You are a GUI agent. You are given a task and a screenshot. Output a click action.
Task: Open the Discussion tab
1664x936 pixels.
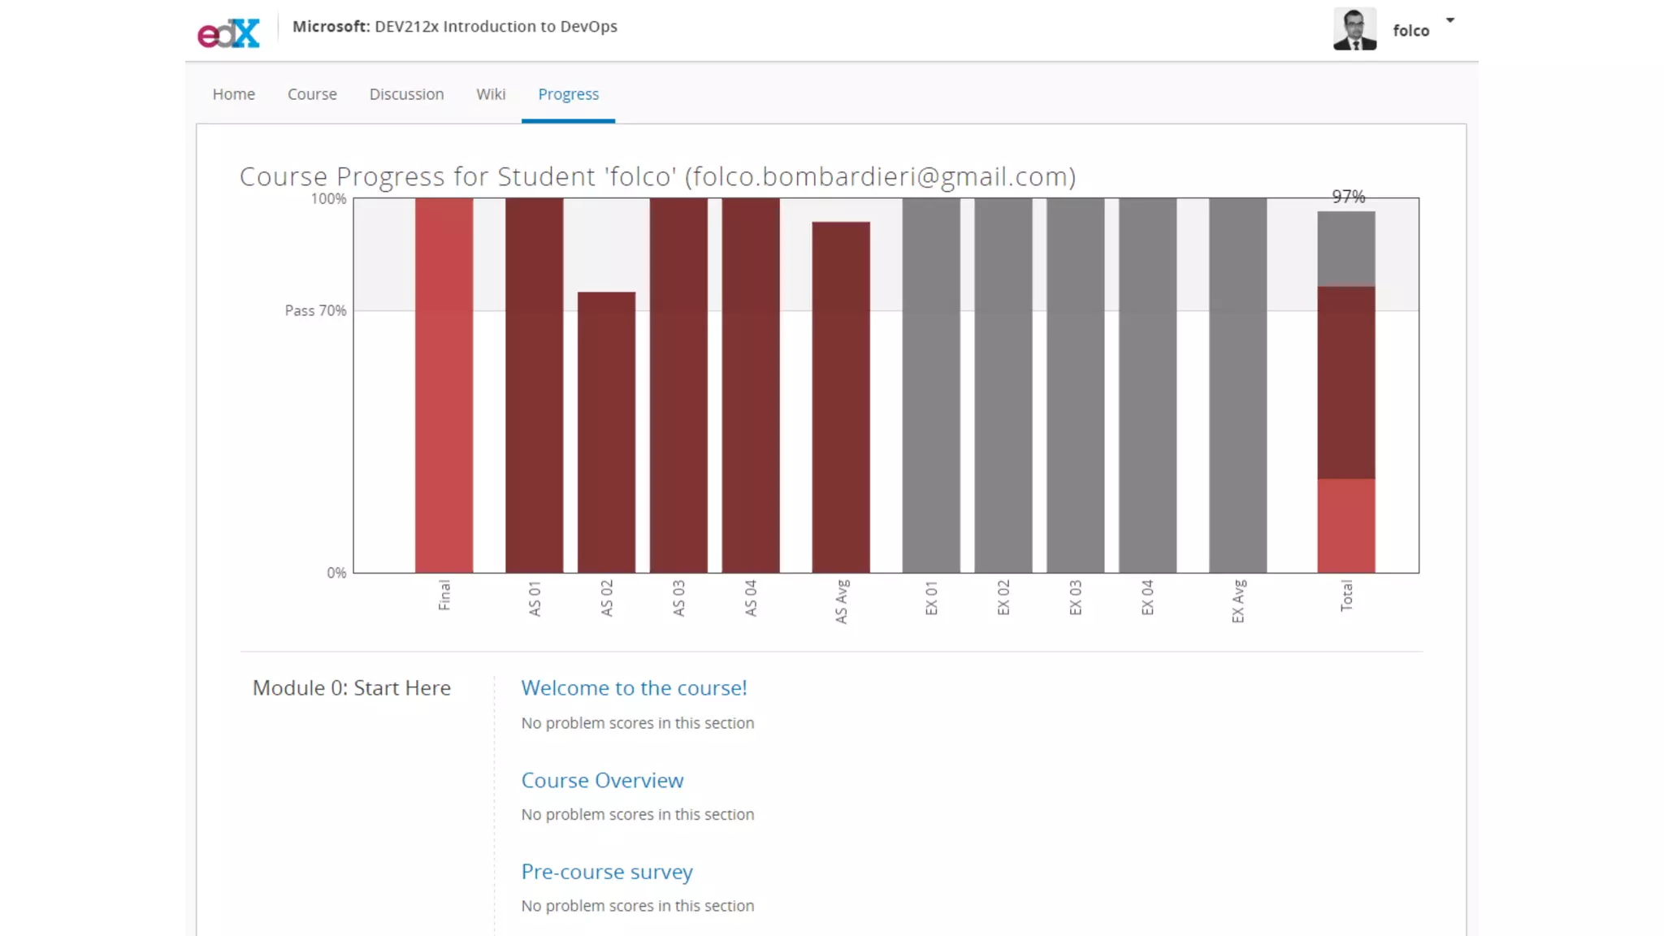click(406, 94)
